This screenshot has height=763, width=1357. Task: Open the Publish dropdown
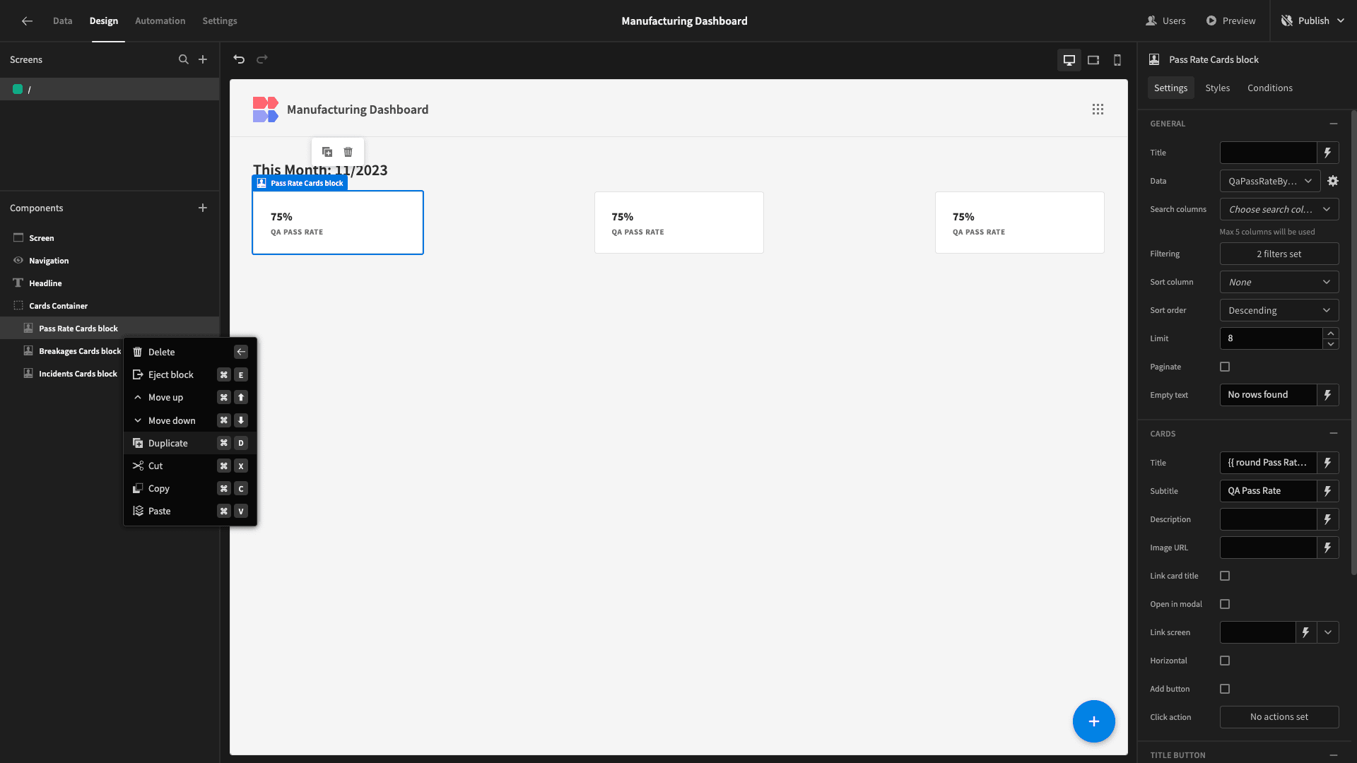pyautogui.click(x=1313, y=20)
